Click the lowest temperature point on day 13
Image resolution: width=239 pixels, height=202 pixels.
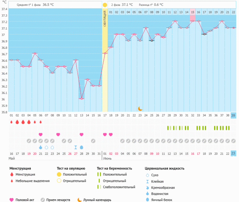coord(82,99)
